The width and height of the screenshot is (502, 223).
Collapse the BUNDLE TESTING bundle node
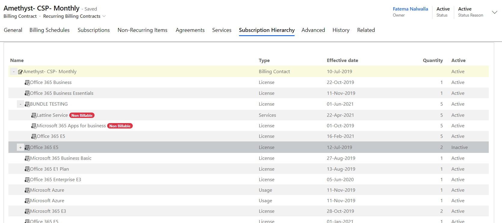tap(20, 104)
